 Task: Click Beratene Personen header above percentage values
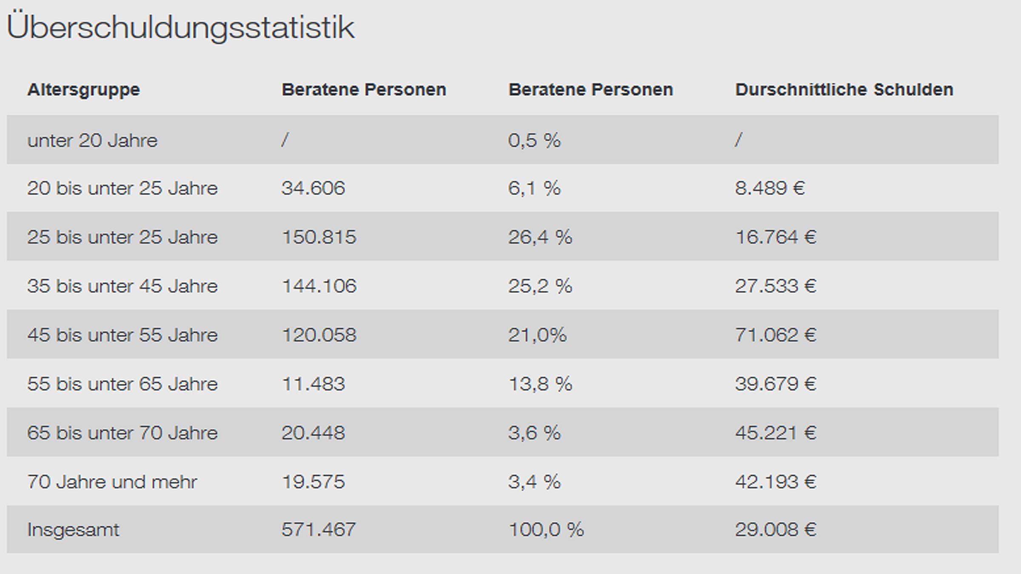(x=590, y=90)
